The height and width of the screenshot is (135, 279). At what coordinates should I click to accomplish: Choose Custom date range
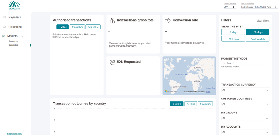pyautogui.click(x=257, y=39)
